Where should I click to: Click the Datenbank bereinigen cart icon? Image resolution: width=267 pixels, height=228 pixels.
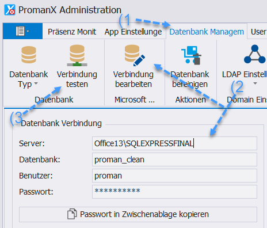click(x=191, y=55)
